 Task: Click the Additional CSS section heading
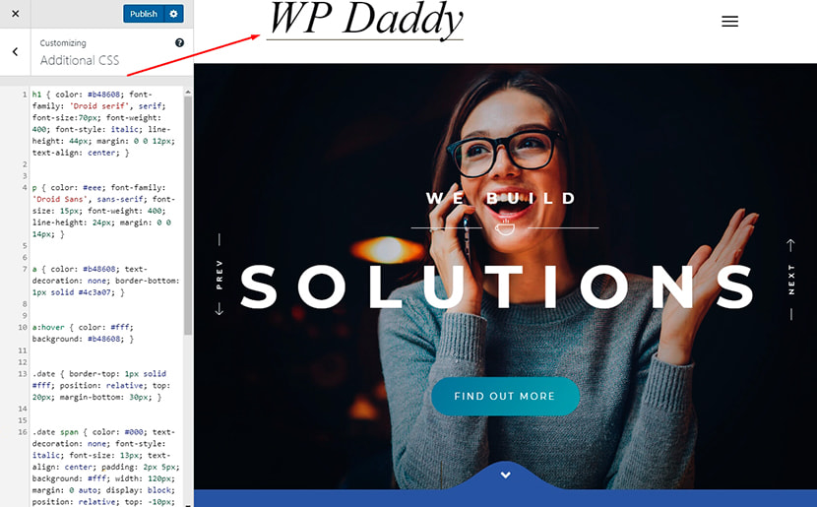80,60
